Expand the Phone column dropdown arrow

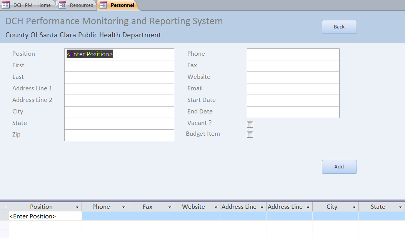(123, 207)
